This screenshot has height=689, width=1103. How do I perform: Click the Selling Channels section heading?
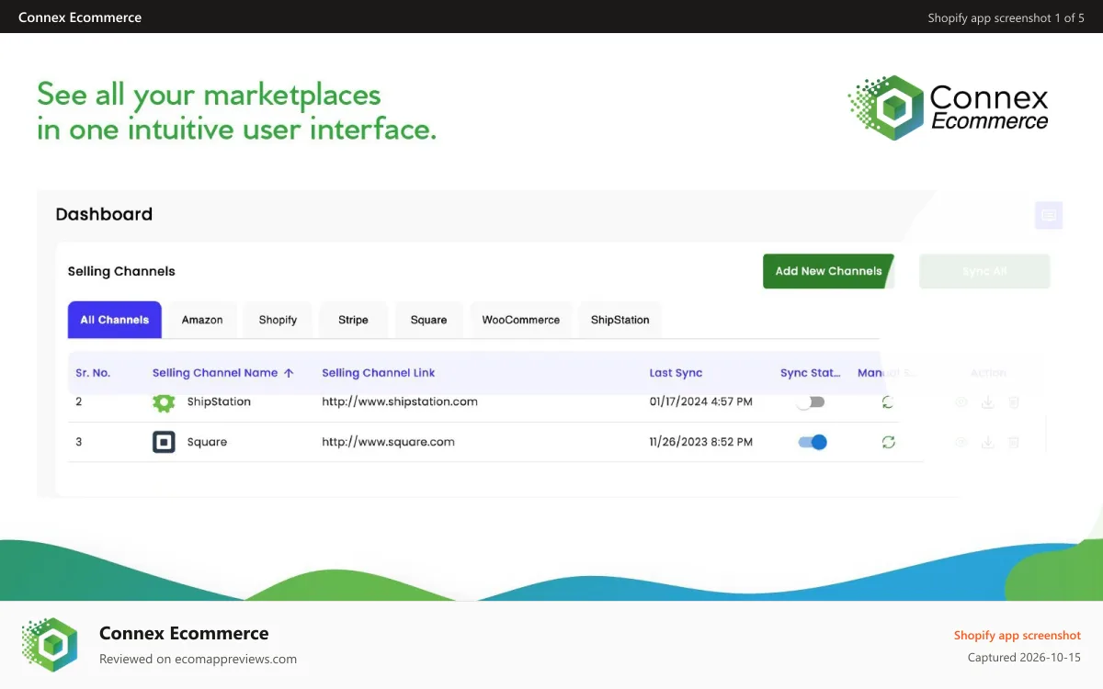point(121,271)
